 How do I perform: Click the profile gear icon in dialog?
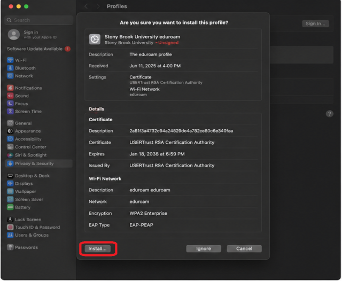(x=95, y=39)
